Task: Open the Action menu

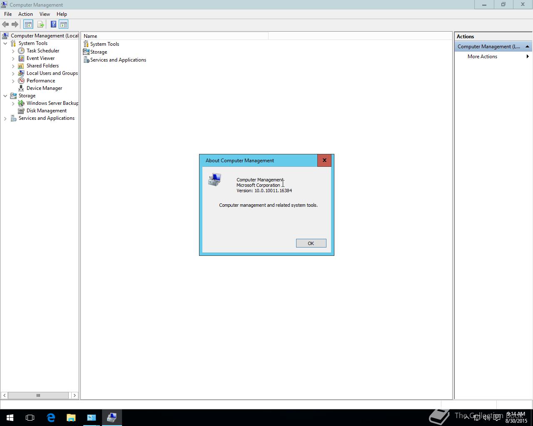Action: (25, 14)
